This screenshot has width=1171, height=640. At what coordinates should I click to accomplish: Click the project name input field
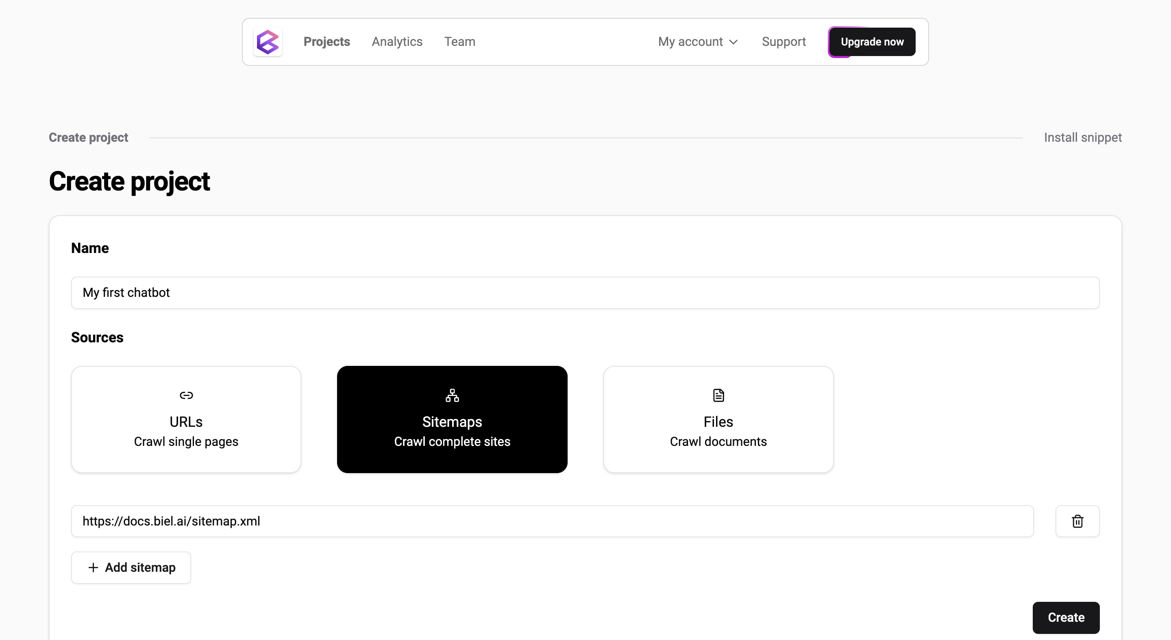coord(585,292)
